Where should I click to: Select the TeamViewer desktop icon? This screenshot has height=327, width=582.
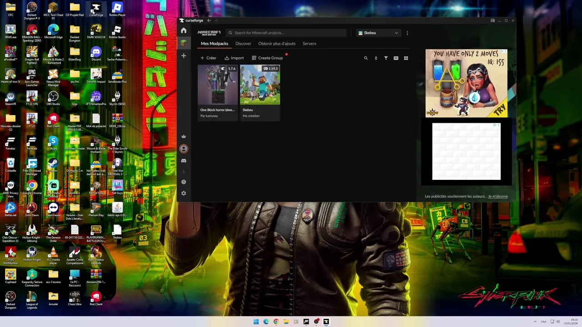[53, 210]
